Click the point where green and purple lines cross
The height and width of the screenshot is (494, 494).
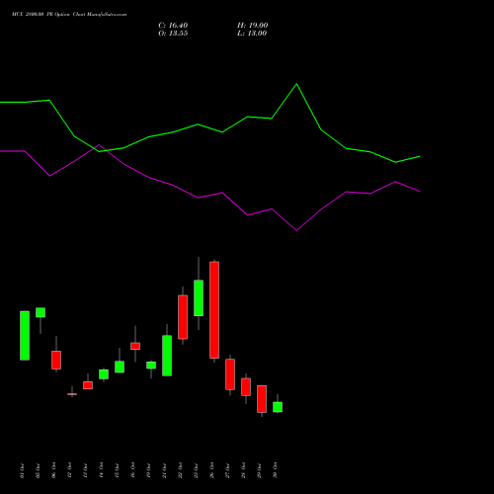click(x=95, y=148)
